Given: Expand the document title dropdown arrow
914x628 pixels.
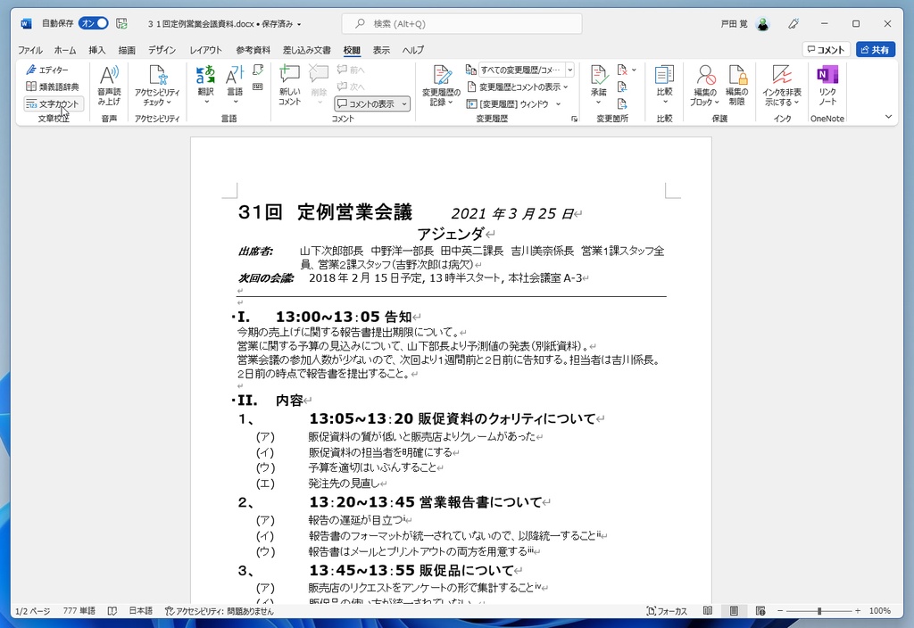Looking at the screenshot, I should [299, 24].
